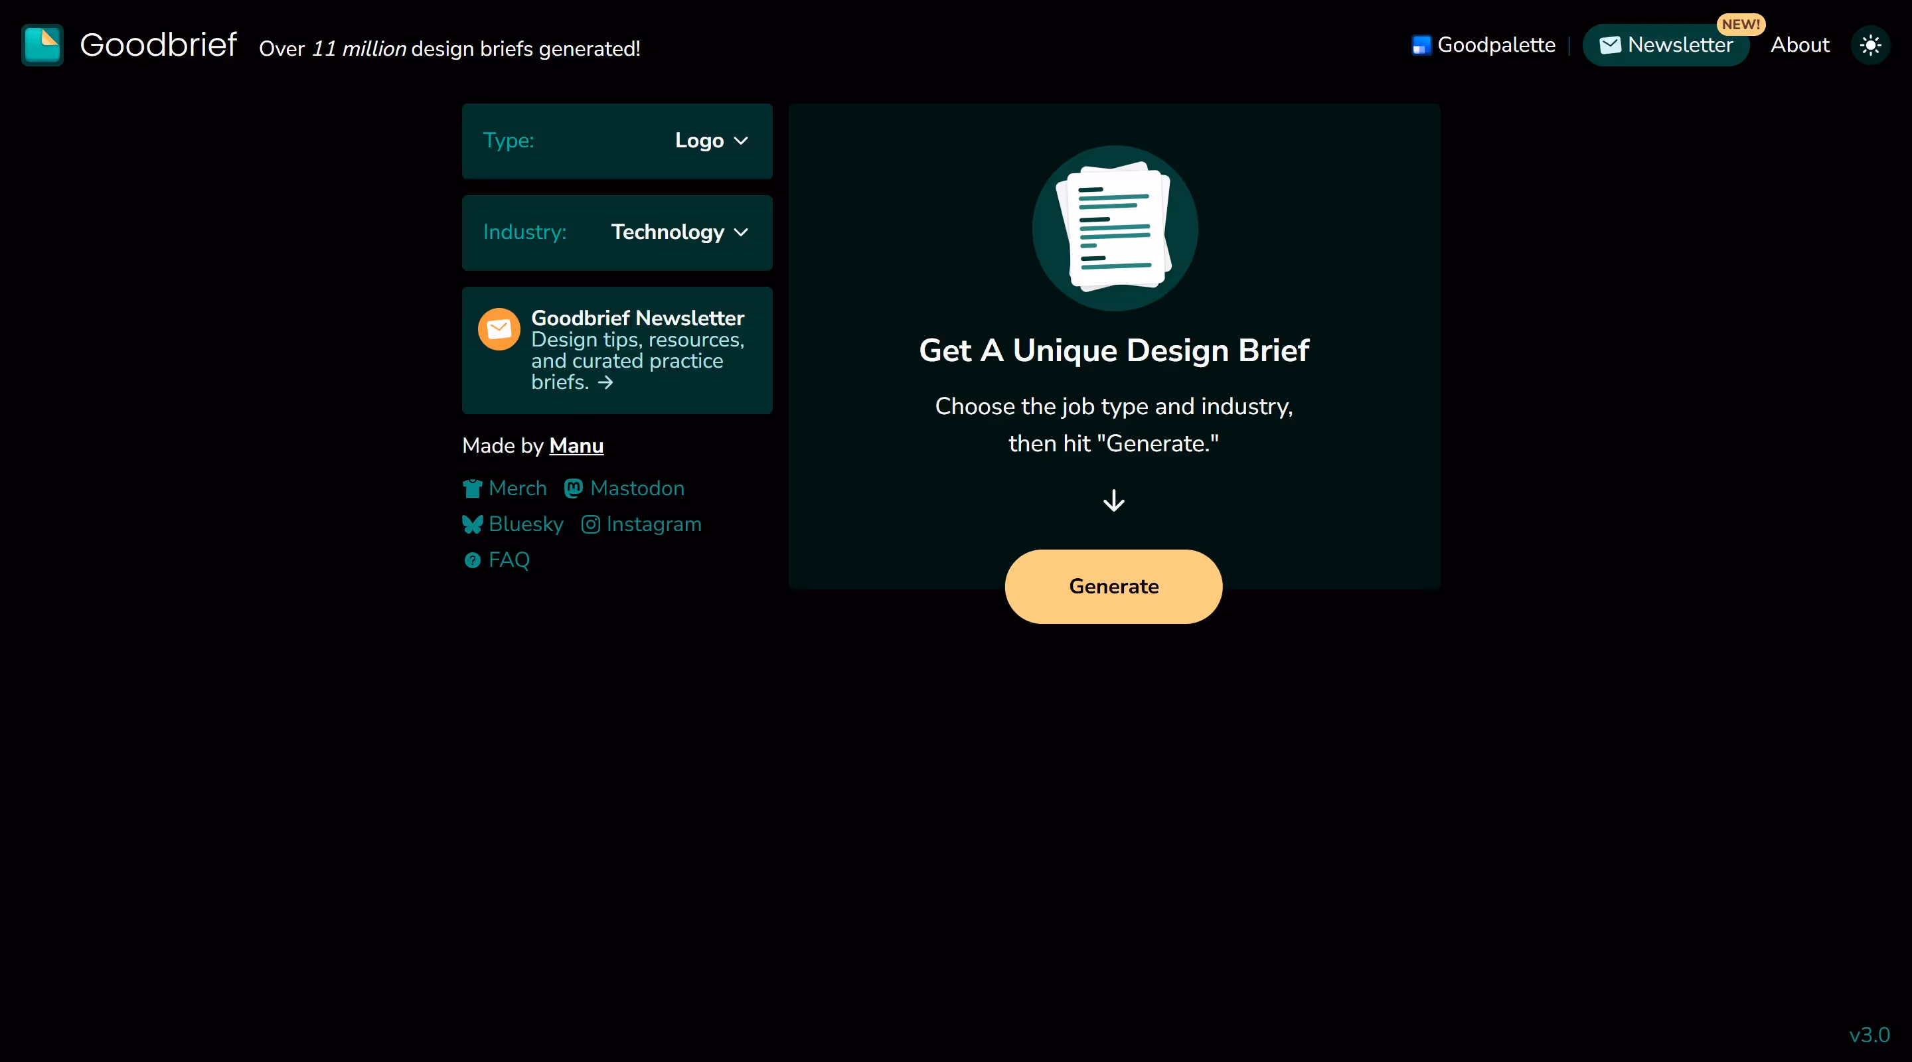Open the Merch t-shirt icon link

[472, 489]
